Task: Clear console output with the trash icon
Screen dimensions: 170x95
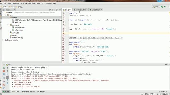Action: tap(7, 83)
